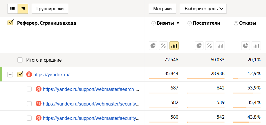Check the search- support page row checkbox
The image size is (266, 125).
click(29, 89)
